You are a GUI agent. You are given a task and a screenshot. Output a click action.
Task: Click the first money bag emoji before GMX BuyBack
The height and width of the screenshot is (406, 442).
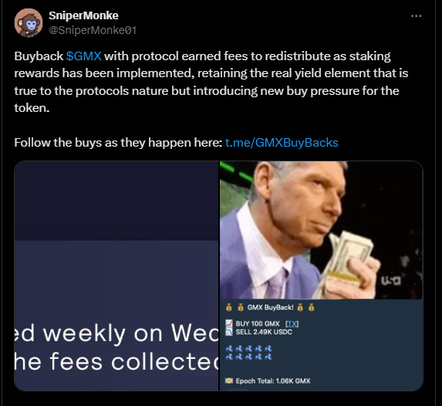click(x=229, y=307)
